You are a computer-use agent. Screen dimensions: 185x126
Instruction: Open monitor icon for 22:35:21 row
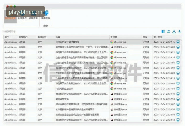click(x=178, y=52)
